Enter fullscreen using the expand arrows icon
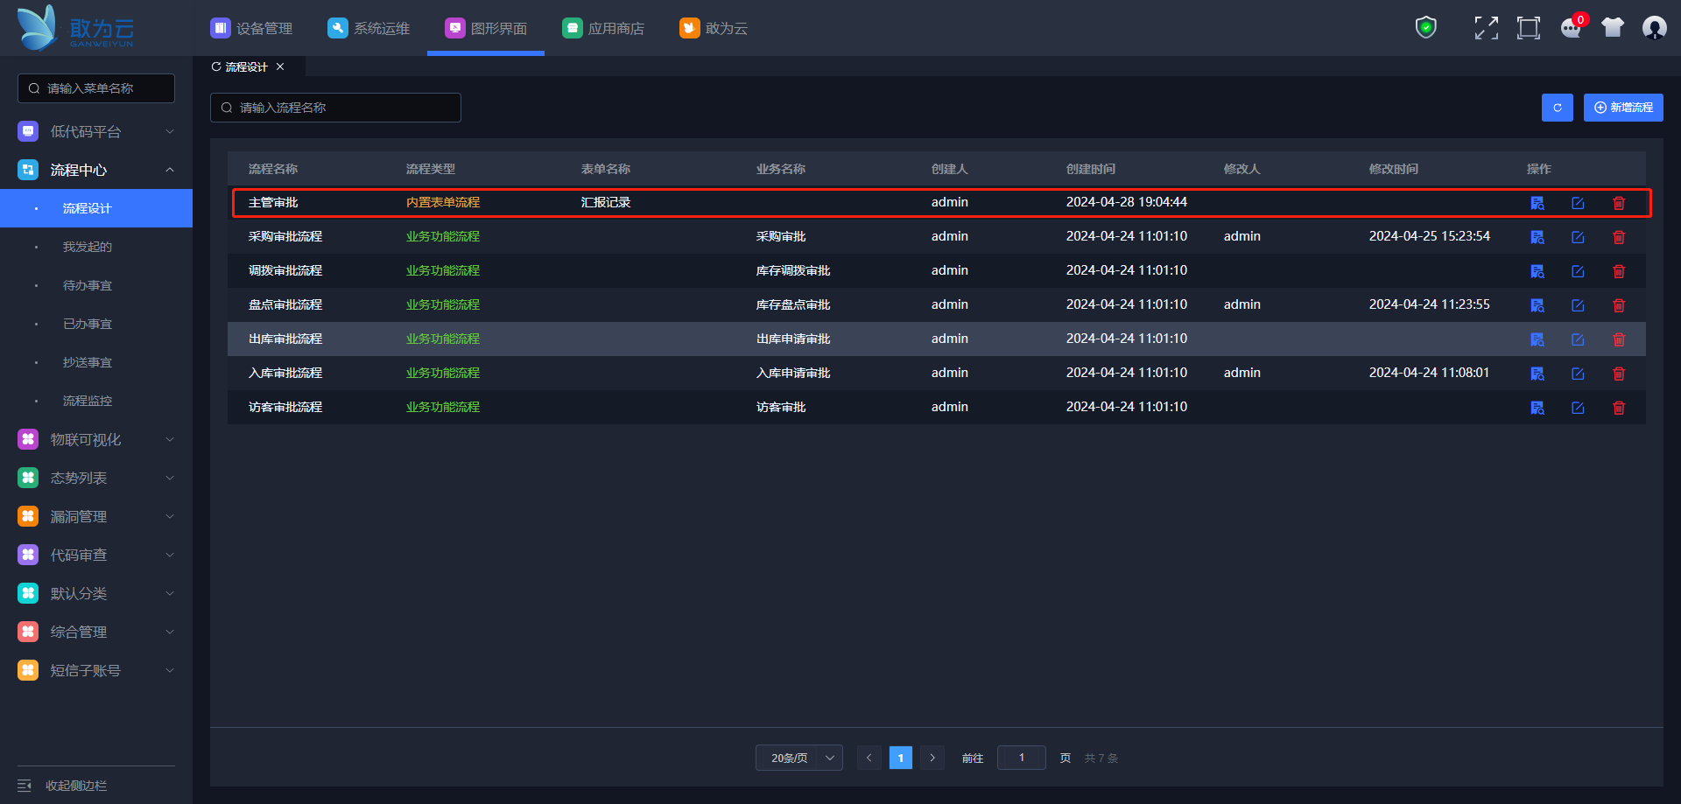Viewport: 1681px width, 804px height. point(1486,28)
